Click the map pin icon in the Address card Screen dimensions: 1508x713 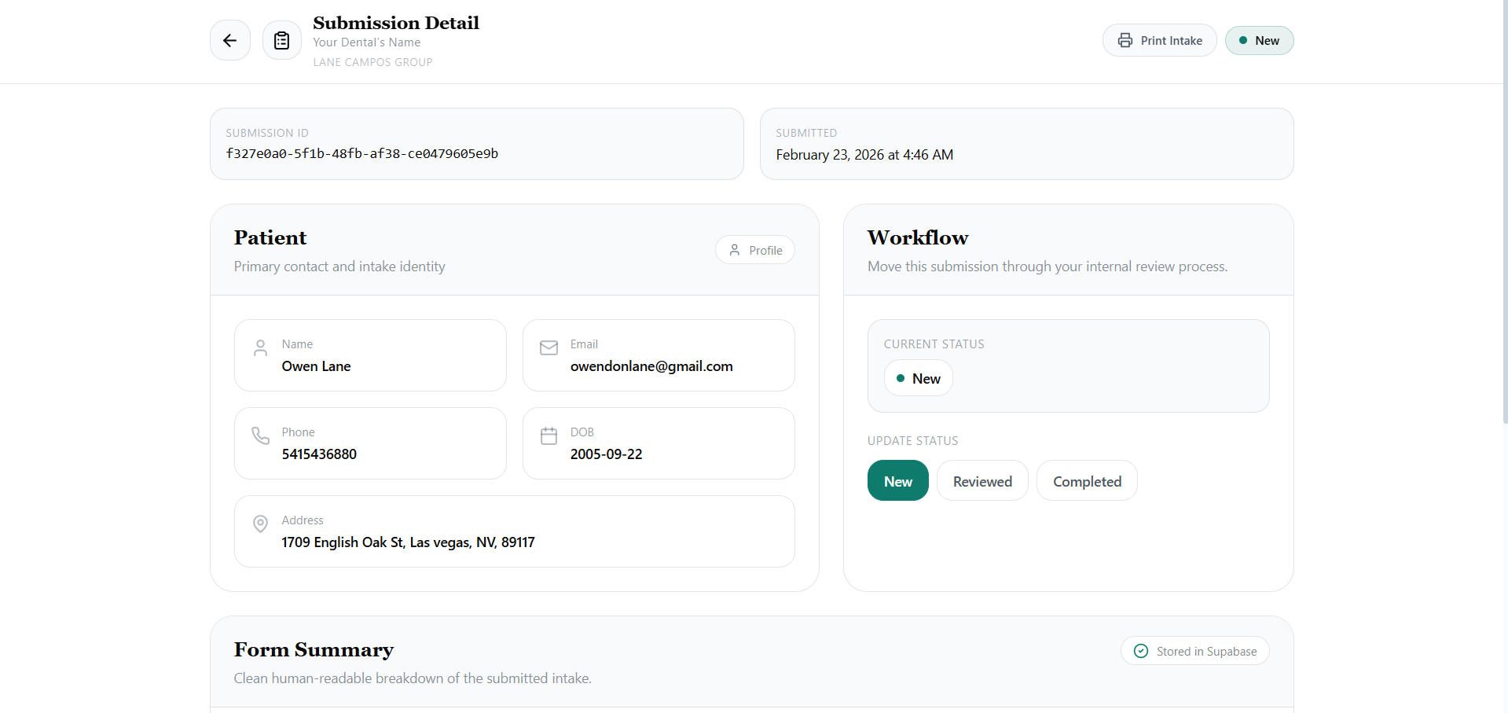coord(260,524)
